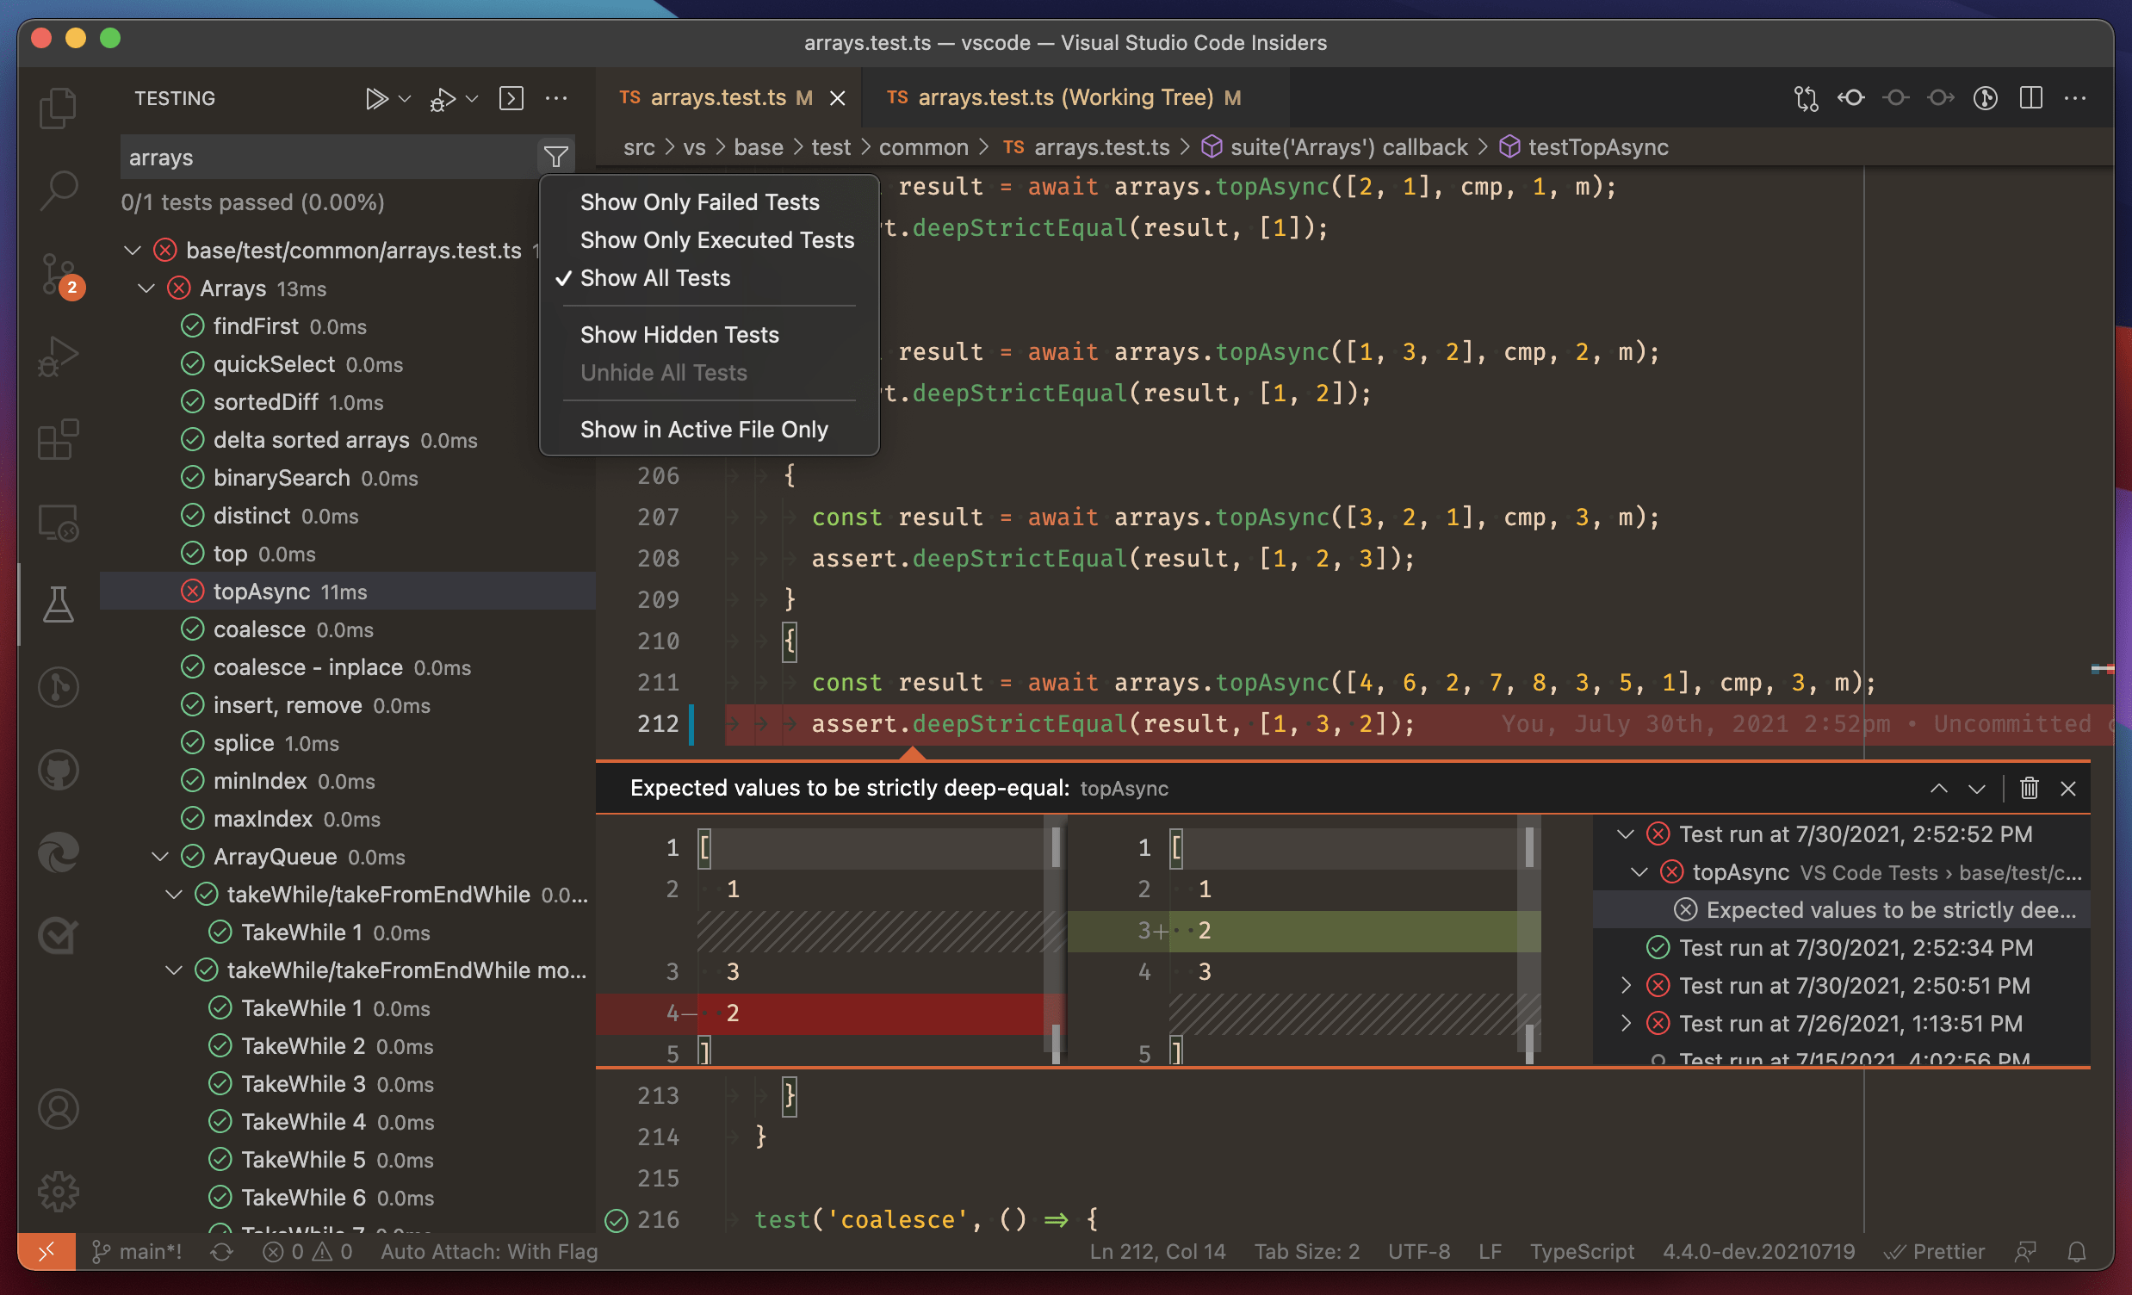Screen dimensions: 2132x1295
Task: Open the GitHub sidebar panel
Action: pos(58,770)
